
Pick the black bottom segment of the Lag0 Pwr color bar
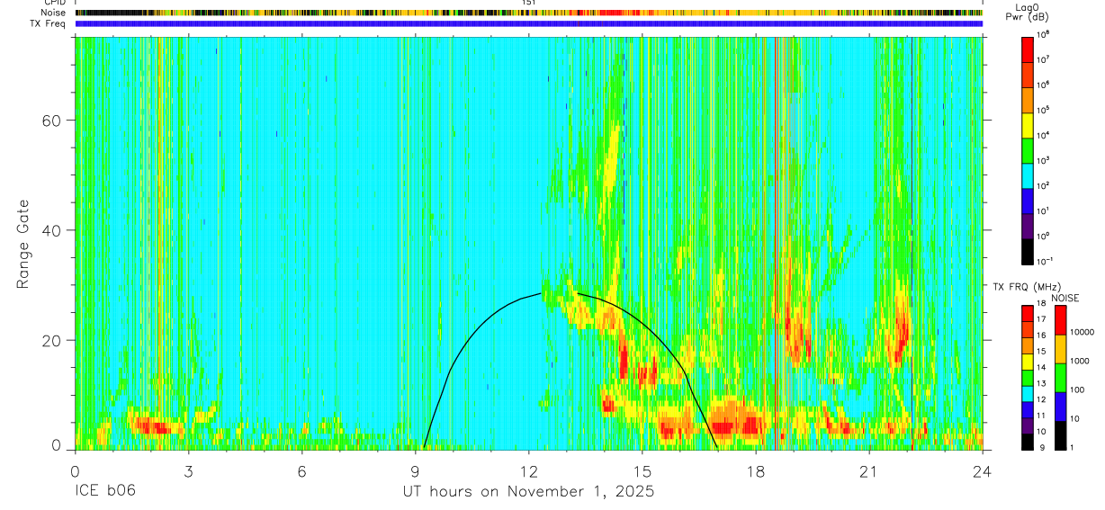(1028, 250)
